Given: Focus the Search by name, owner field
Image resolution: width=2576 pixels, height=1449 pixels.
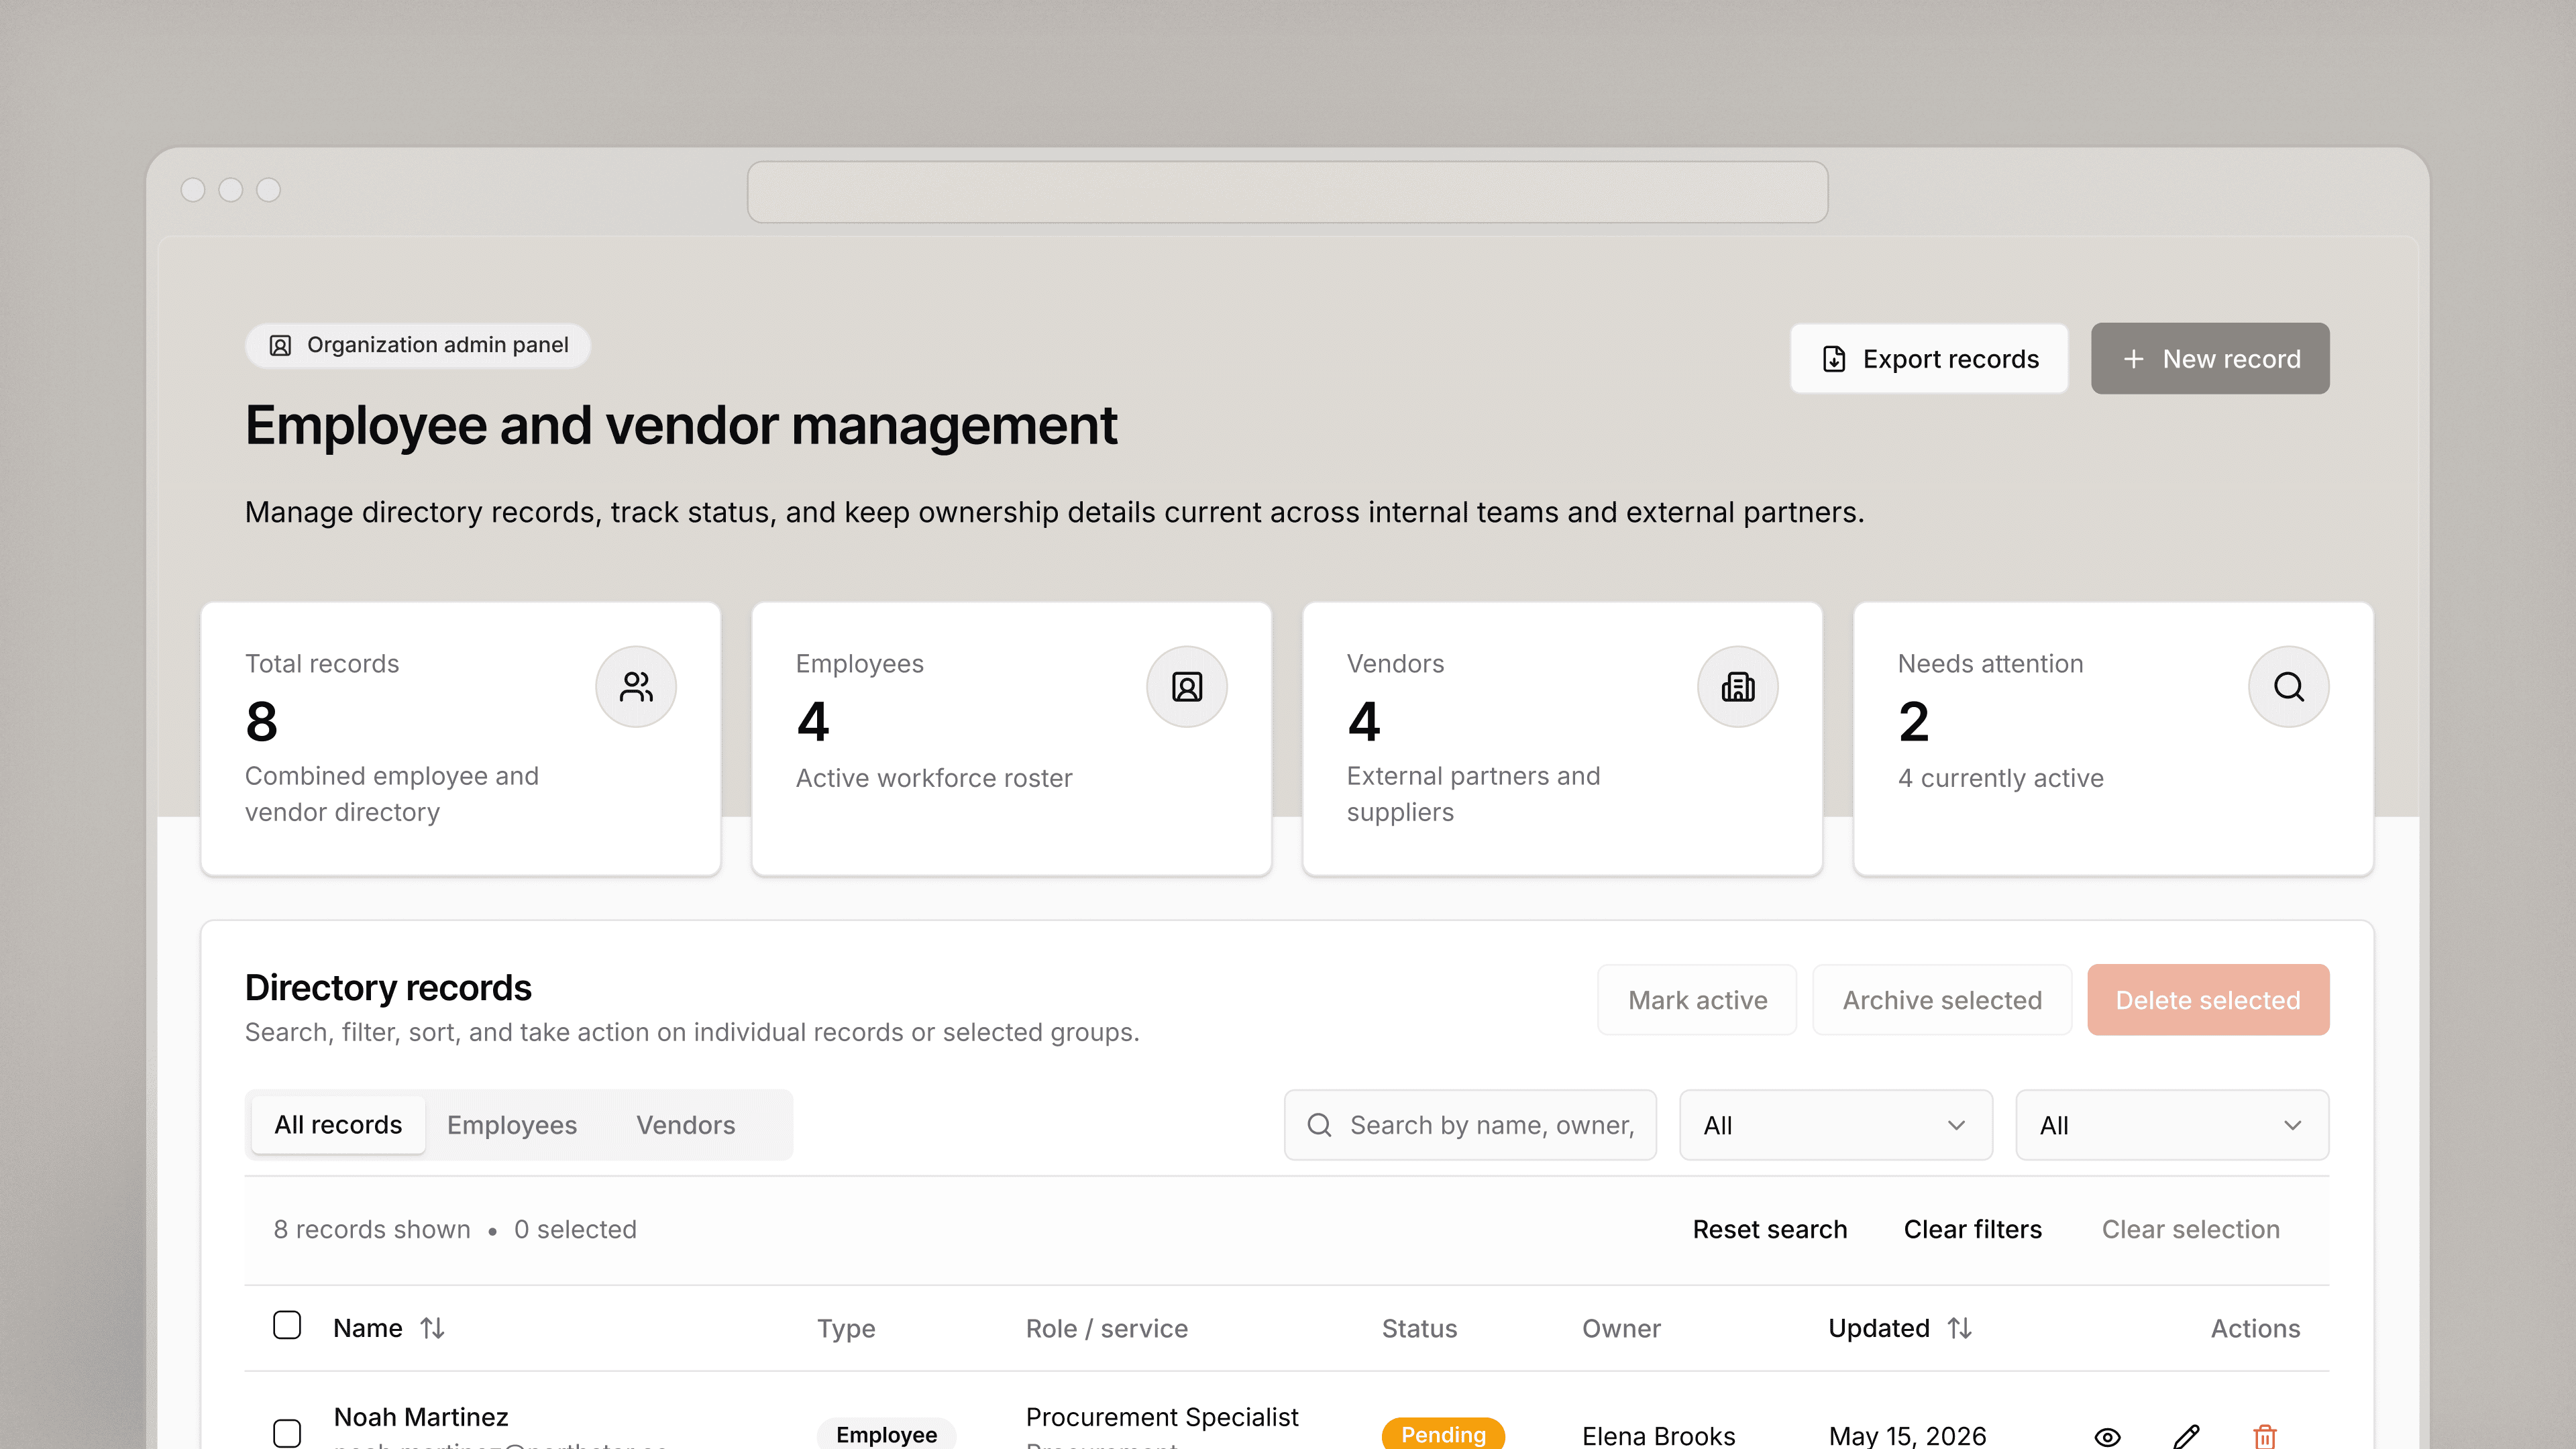Looking at the screenshot, I should [x=1470, y=1125].
